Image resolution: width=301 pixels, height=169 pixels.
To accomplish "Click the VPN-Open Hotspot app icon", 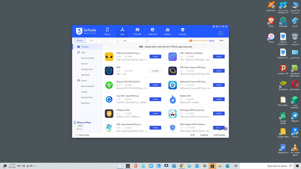I will (x=173, y=71).
